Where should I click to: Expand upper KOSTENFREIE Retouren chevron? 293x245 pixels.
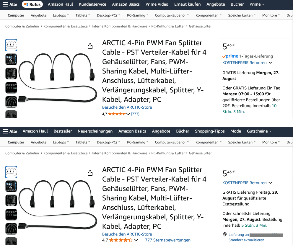tap(270, 63)
